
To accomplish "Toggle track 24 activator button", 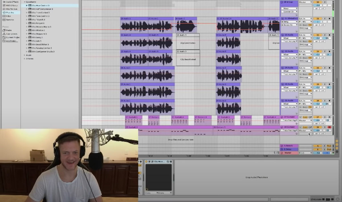I will (x=317, y=68).
